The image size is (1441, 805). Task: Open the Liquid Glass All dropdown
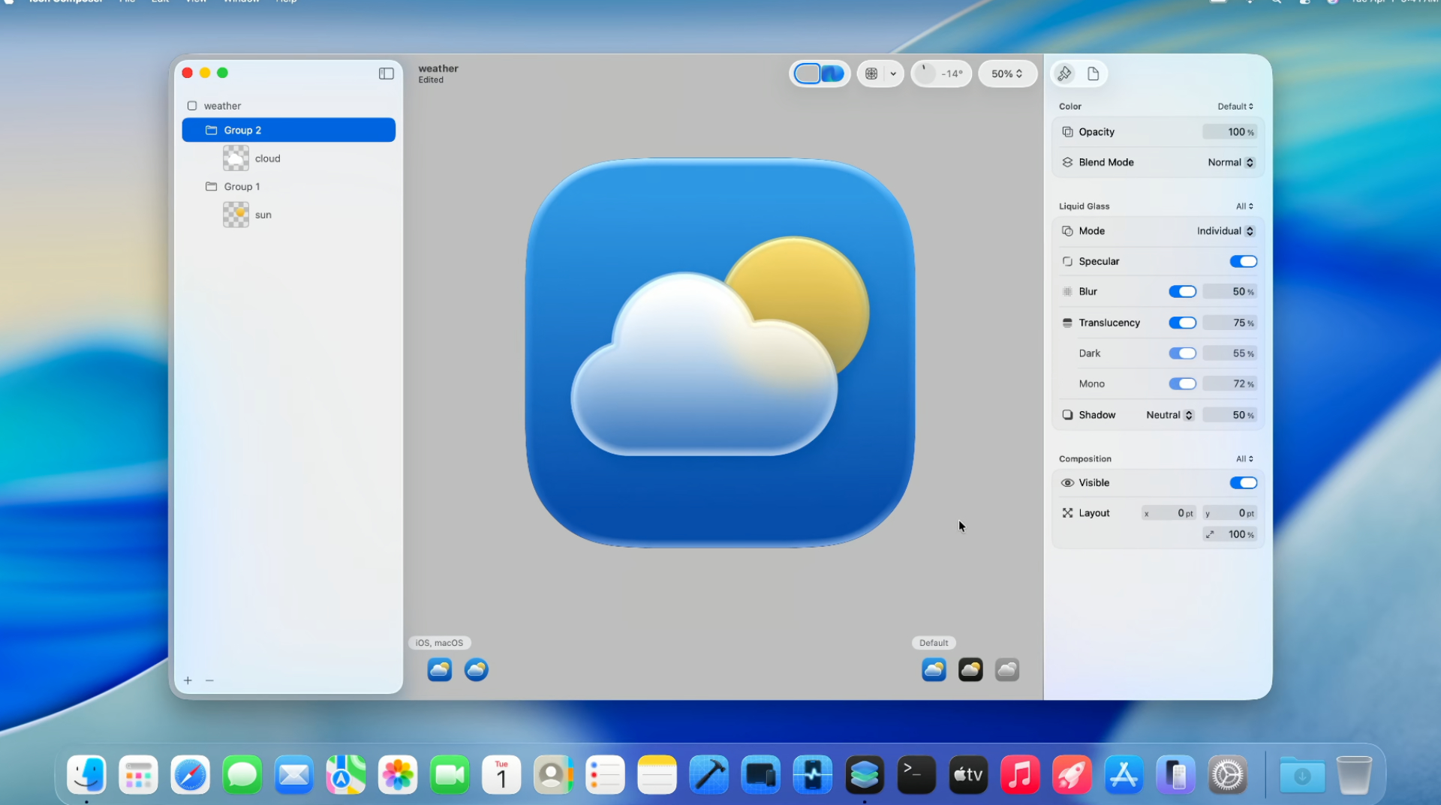click(x=1244, y=206)
